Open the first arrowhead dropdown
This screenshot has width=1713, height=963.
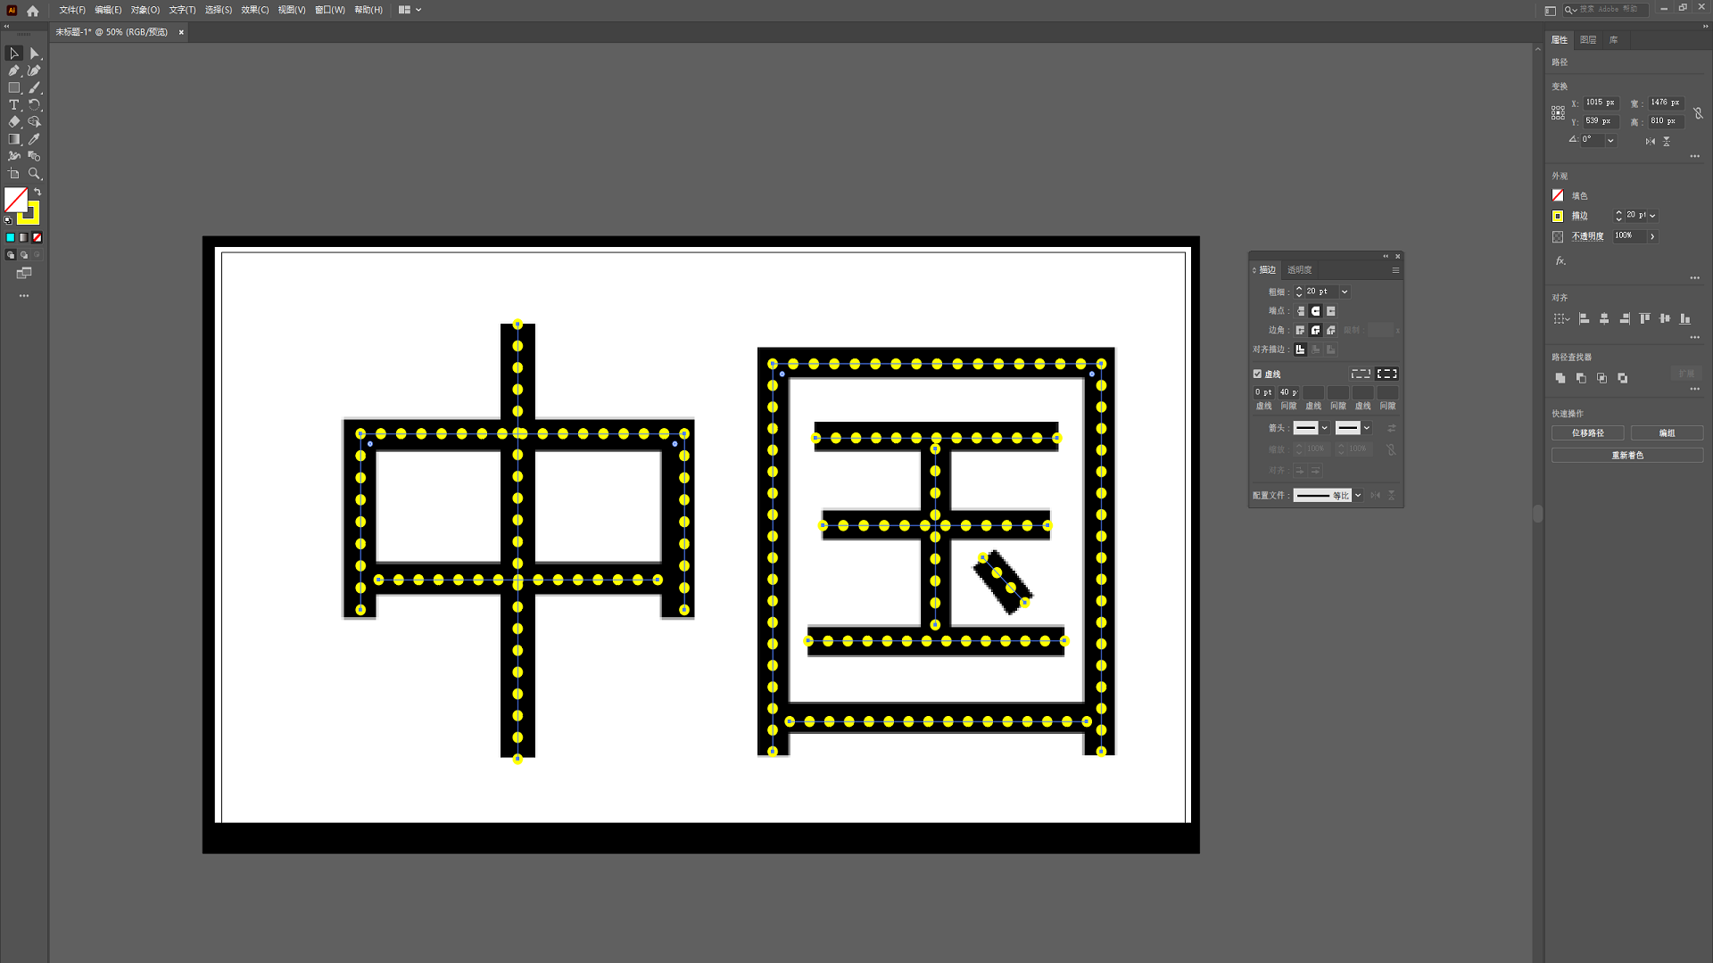click(1325, 428)
